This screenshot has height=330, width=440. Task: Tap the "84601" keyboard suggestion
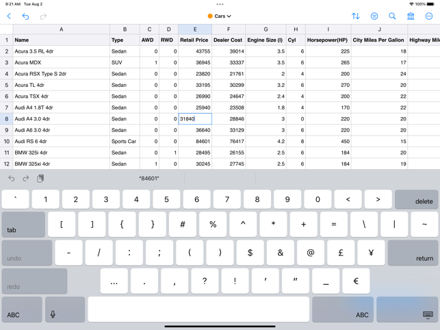pyautogui.click(x=149, y=178)
